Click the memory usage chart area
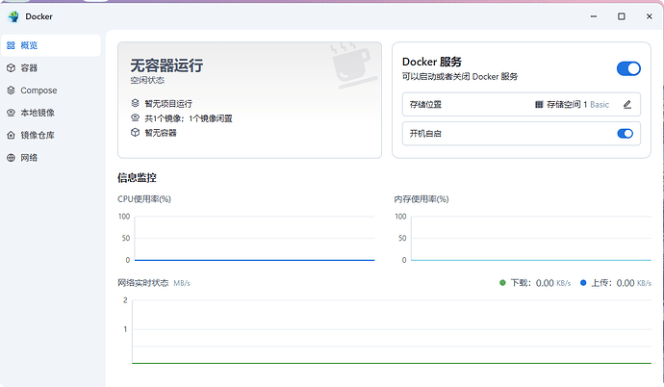This screenshot has width=664, height=387. [531, 238]
